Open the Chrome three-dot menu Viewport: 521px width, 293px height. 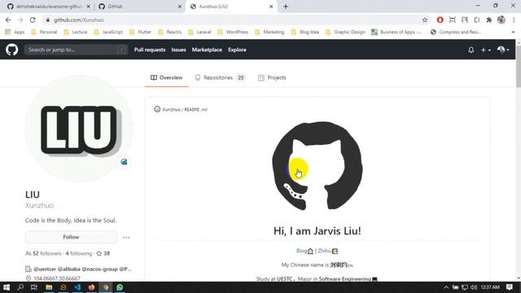point(514,20)
